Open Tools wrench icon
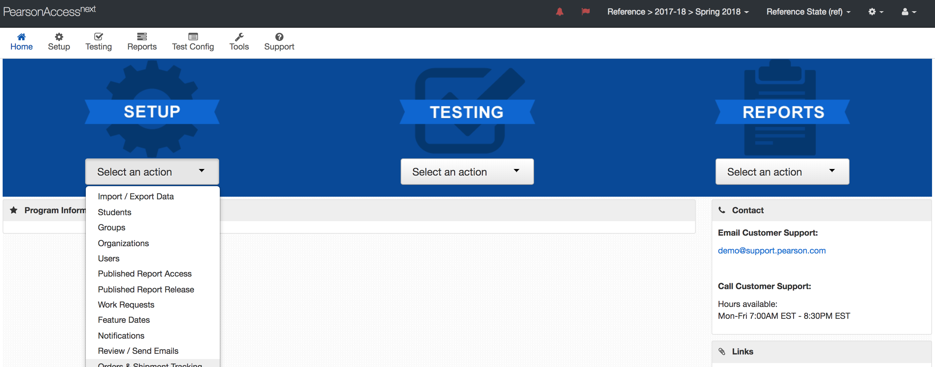 [x=239, y=37]
